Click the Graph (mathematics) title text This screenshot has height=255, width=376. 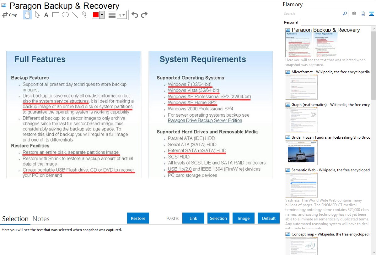[x=330, y=105]
